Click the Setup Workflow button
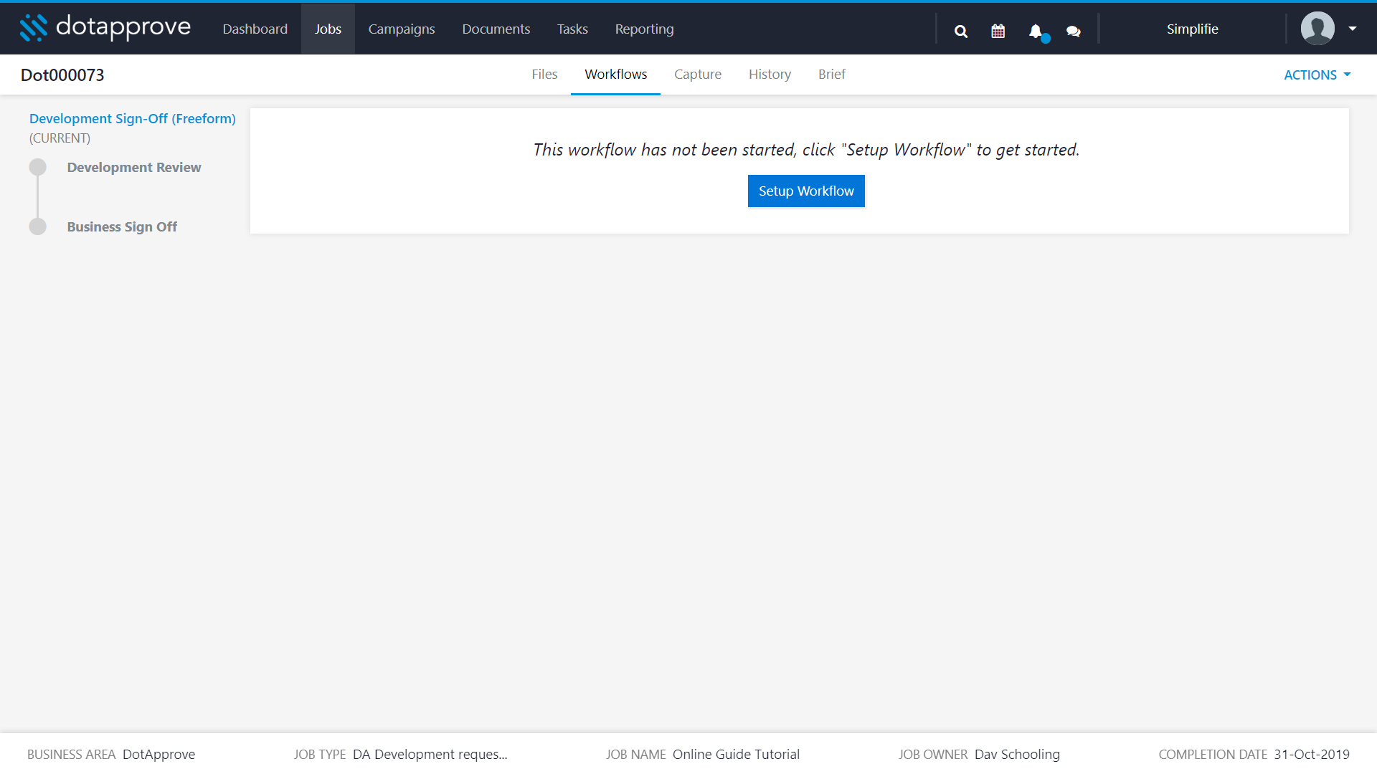Viewport: 1377px width, 774px height. (806, 191)
